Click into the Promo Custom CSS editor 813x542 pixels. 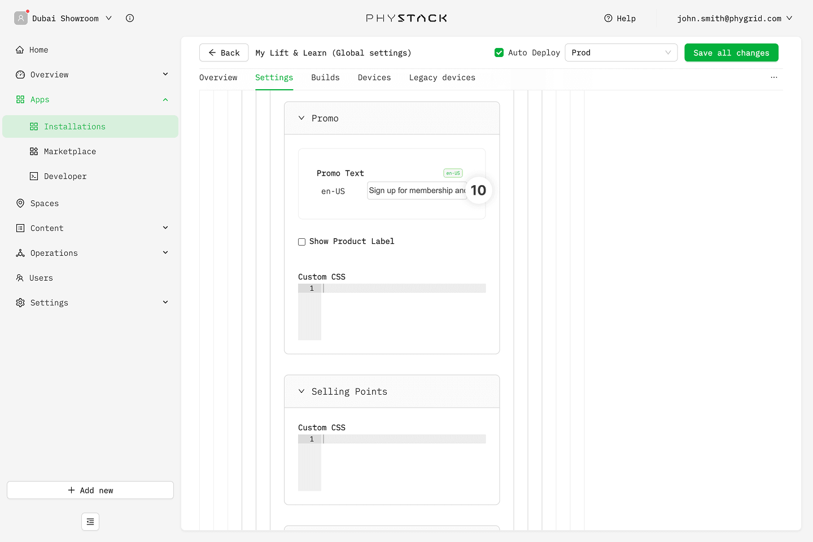(x=392, y=312)
